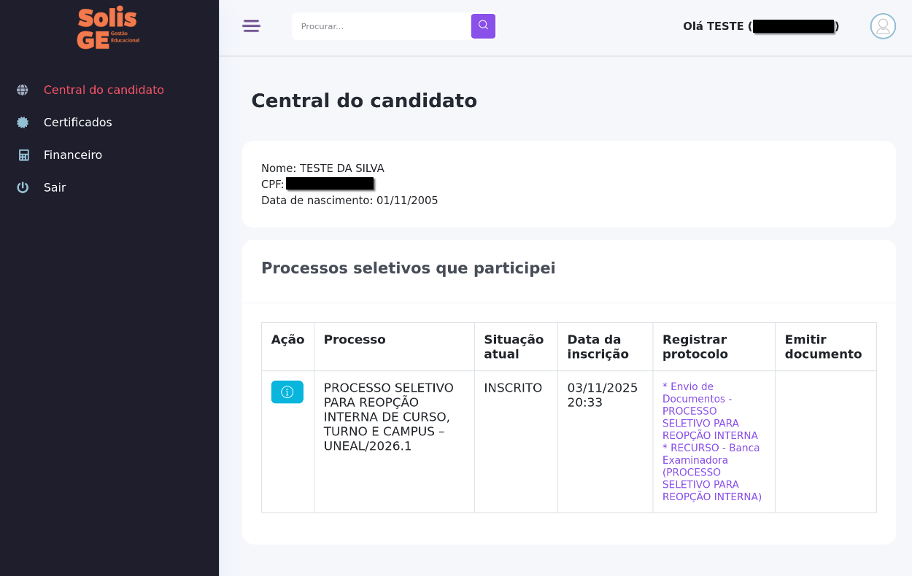
Task: Open the Certificados section
Action: click(x=78, y=122)
